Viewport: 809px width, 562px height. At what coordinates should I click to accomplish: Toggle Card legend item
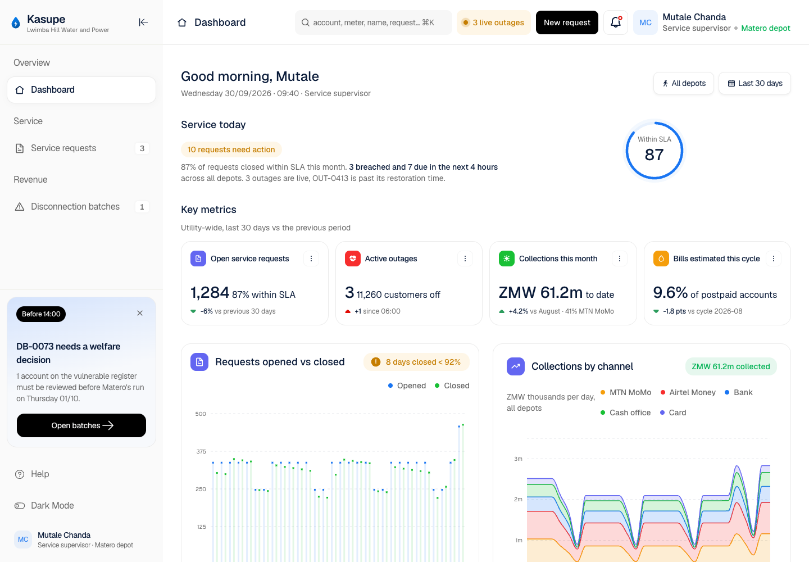pos(673,413)
